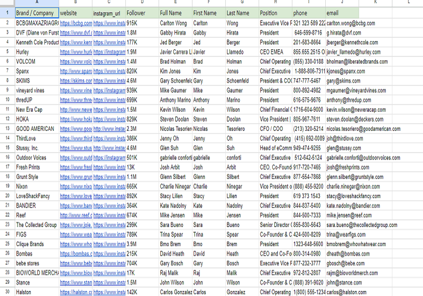Open the skims.com website link
Viewport: 423px width, 296px height.
click(76, 81)
